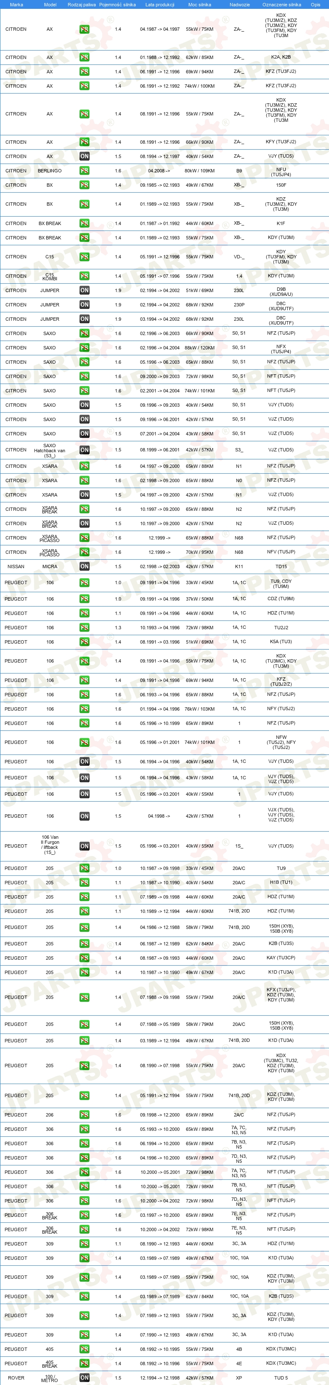Click the 150F engine code cell

(x=281, y=185)
